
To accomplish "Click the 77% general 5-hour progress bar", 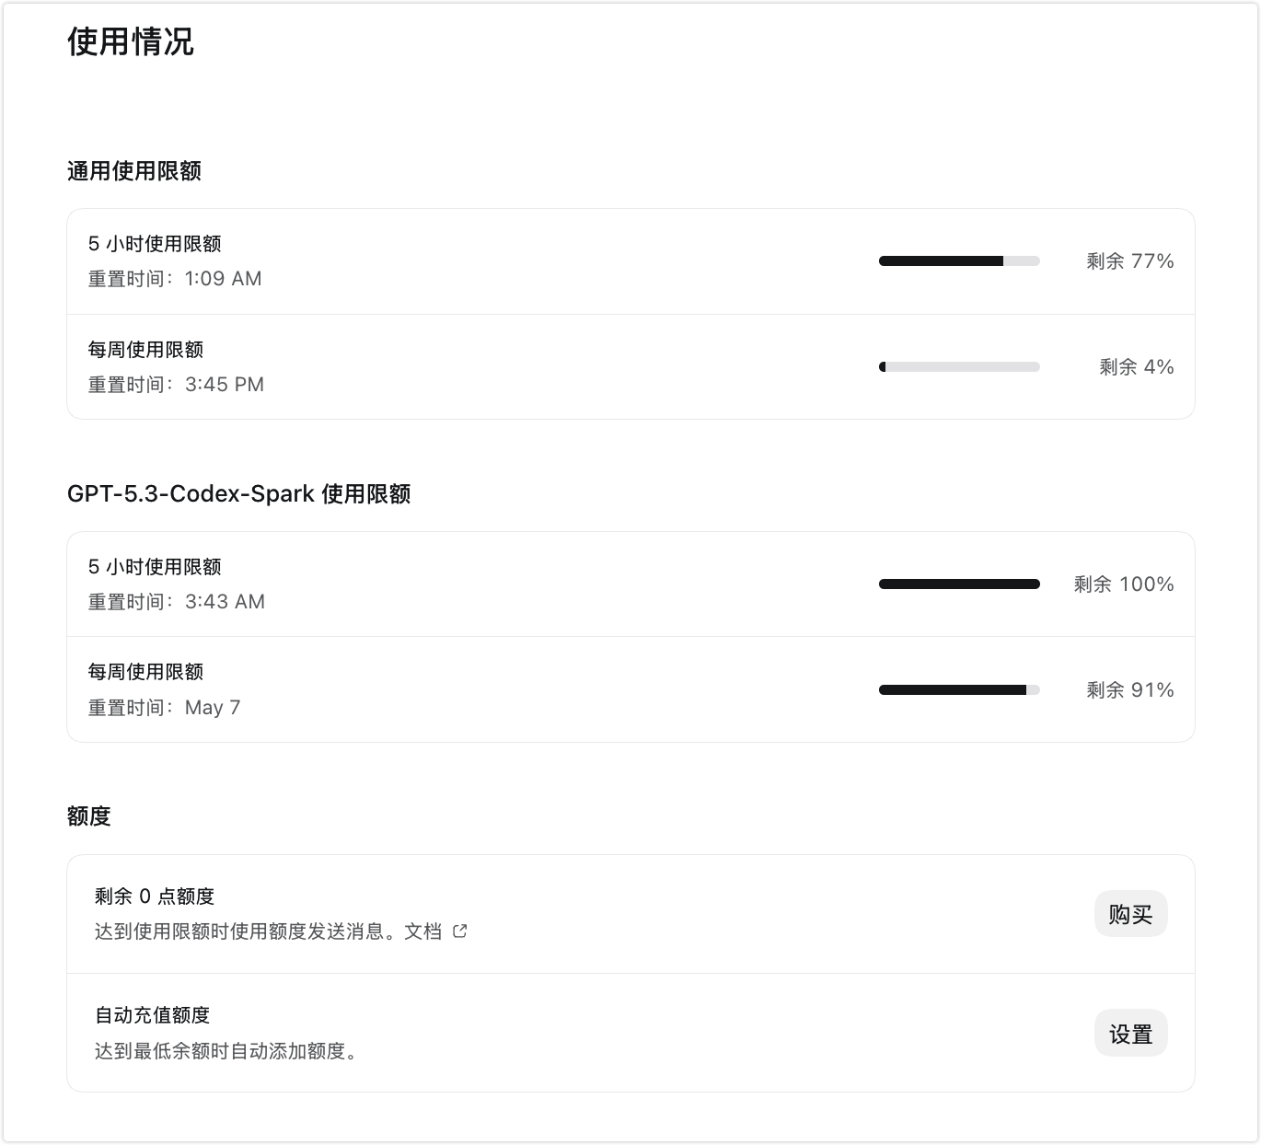I will (x=959, y=261).
